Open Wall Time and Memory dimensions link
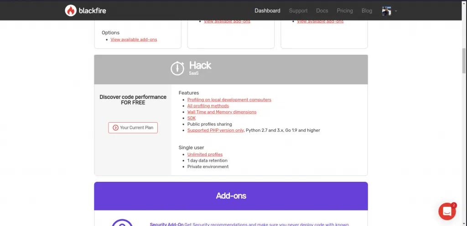This screenshot has width=467, height=226. coord(222,112)
